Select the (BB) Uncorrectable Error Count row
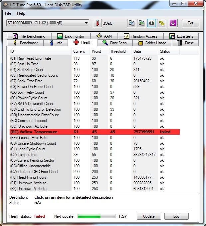Viewport: 206px width, 226px height. (x=95, y=115)
